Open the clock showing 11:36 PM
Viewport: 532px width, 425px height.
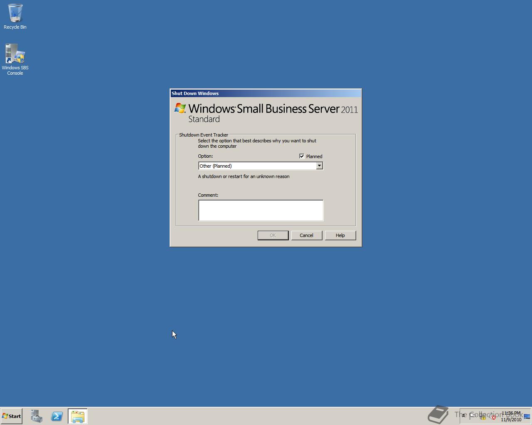pos(511,416)
